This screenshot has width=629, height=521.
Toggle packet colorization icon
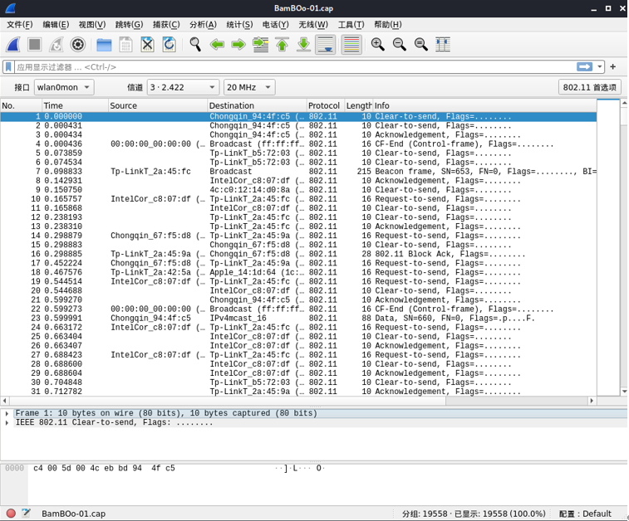tap(351, 45)
